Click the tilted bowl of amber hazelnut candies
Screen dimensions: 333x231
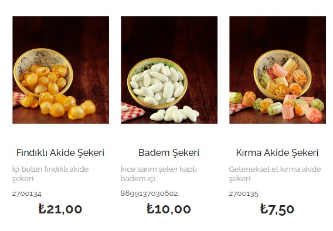click(x=43, y=72)
